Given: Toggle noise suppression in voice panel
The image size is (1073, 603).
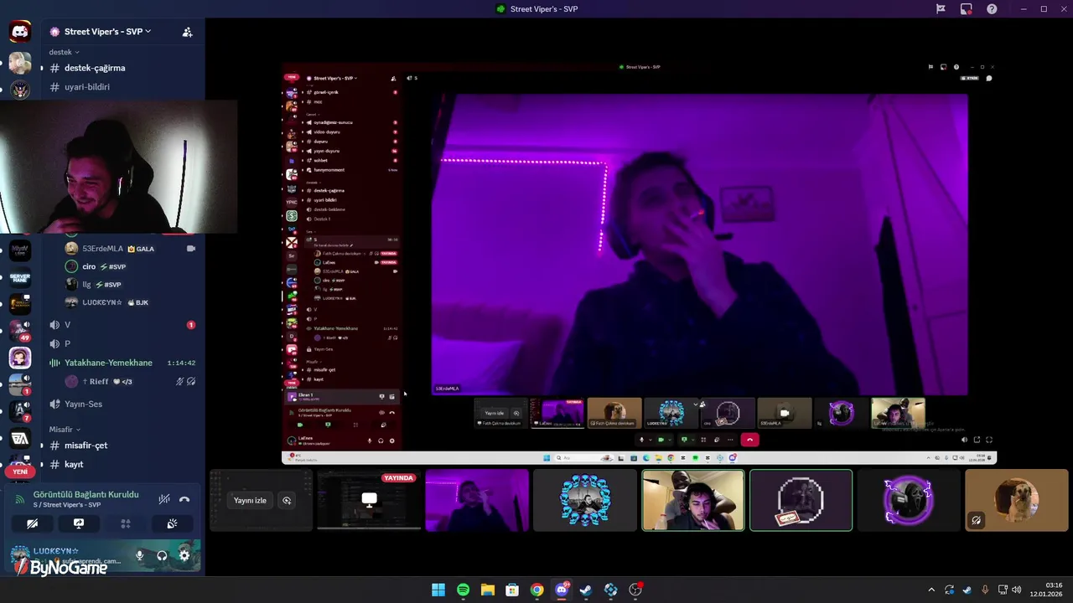Looking at the screenshot, I should [x=164, y=499].
